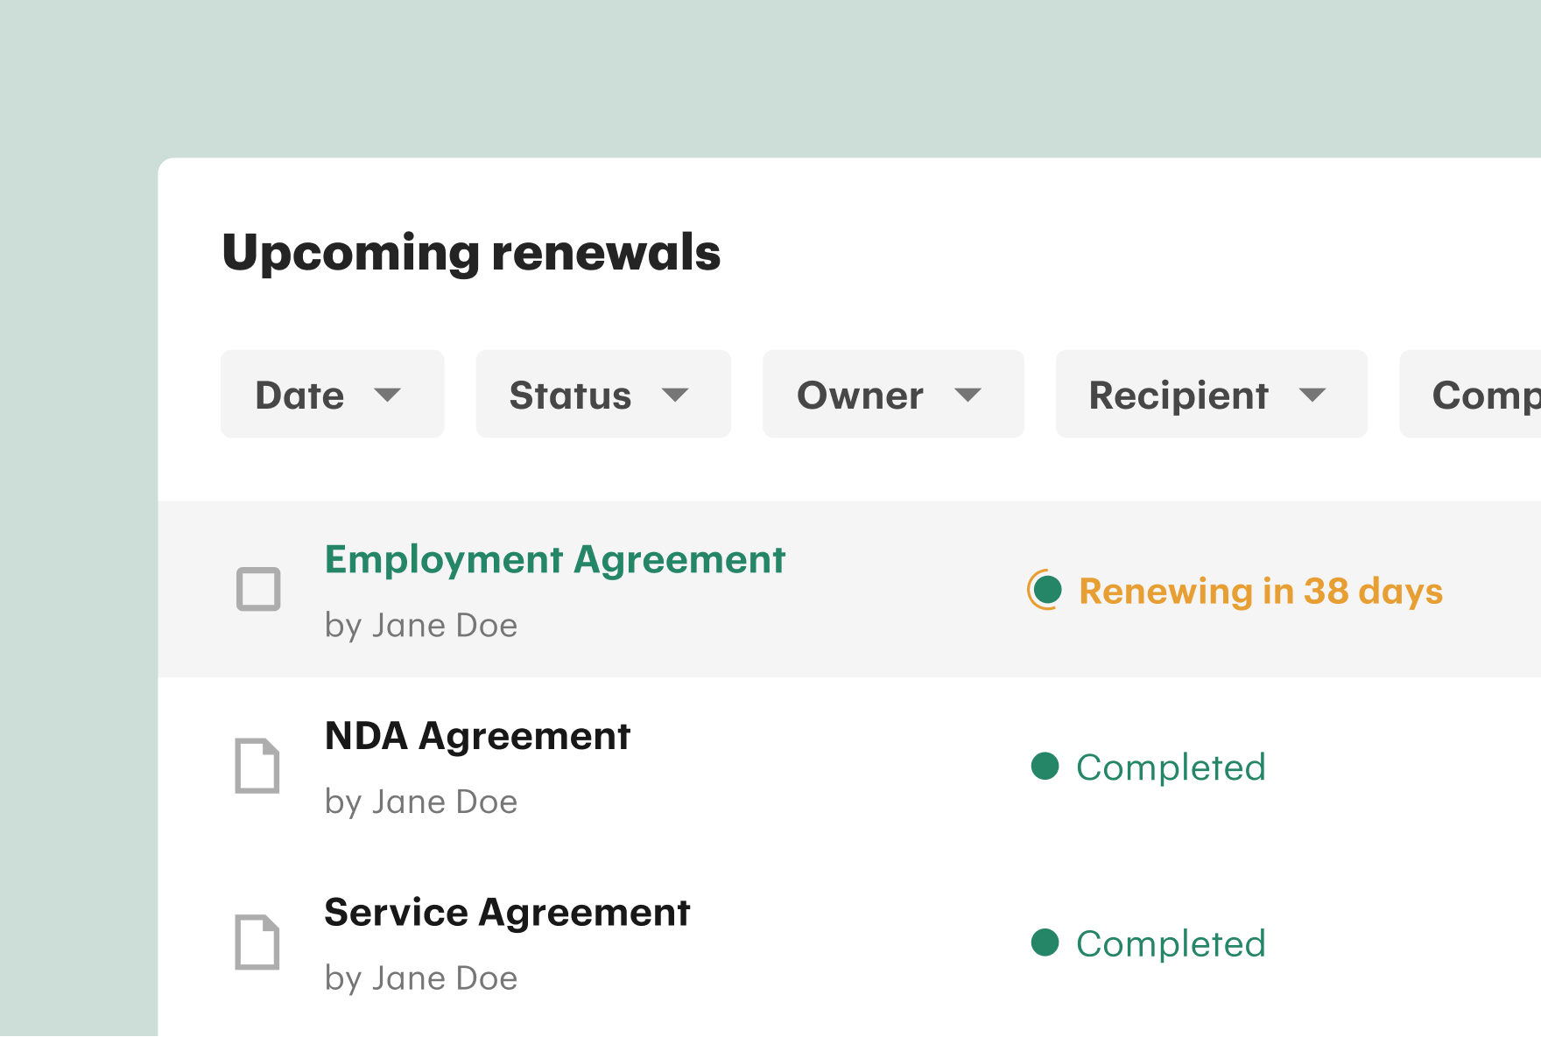Click the NDA Agreement green status dot
Viewport: 1541px width, 1037px height.
[x=1045, y=766]
